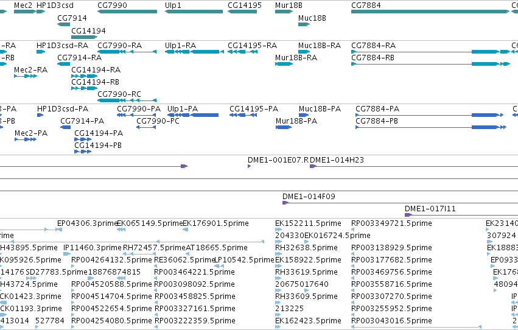Click the CG7884-PA protein label
The height and width of the screenshot is (330, 518).
tap(377, 108)
